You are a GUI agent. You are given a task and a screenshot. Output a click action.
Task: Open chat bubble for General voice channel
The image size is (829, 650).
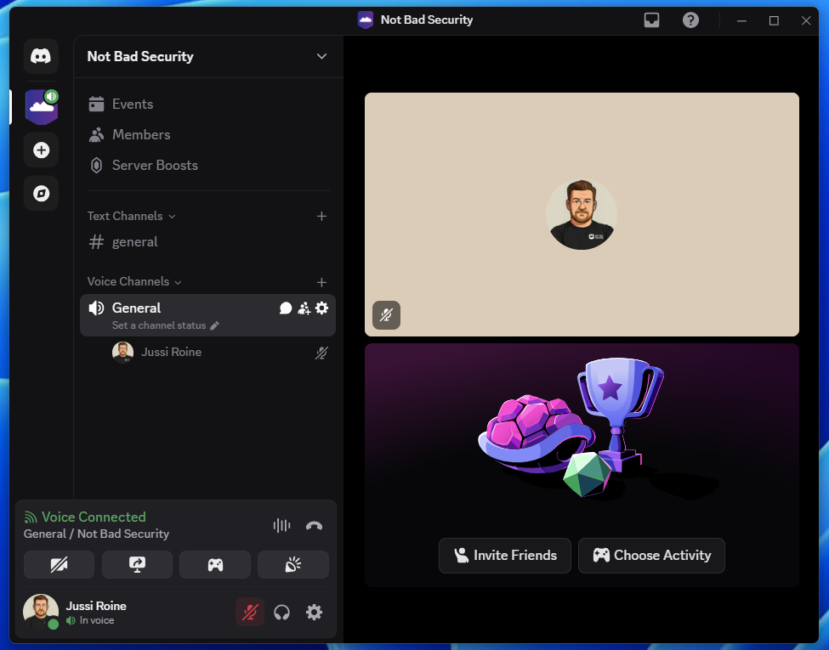286,308
